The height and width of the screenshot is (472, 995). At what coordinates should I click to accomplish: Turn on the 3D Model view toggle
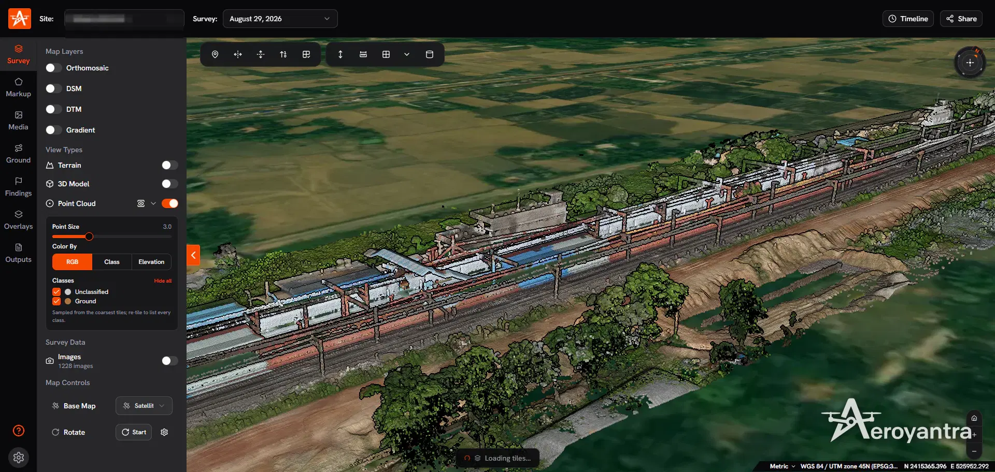pos(170,184)
